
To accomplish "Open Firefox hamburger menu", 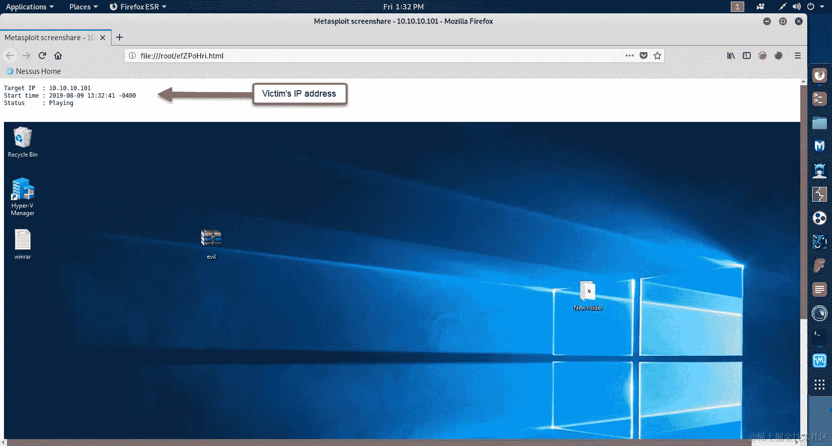I will point(798,56).
